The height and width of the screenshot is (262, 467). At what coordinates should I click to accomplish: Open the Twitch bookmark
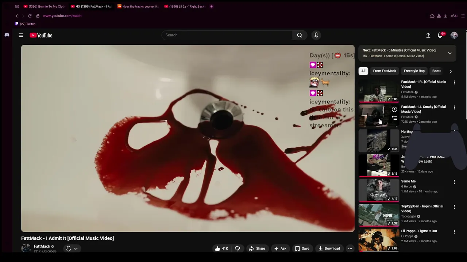(x=25, y=24)
